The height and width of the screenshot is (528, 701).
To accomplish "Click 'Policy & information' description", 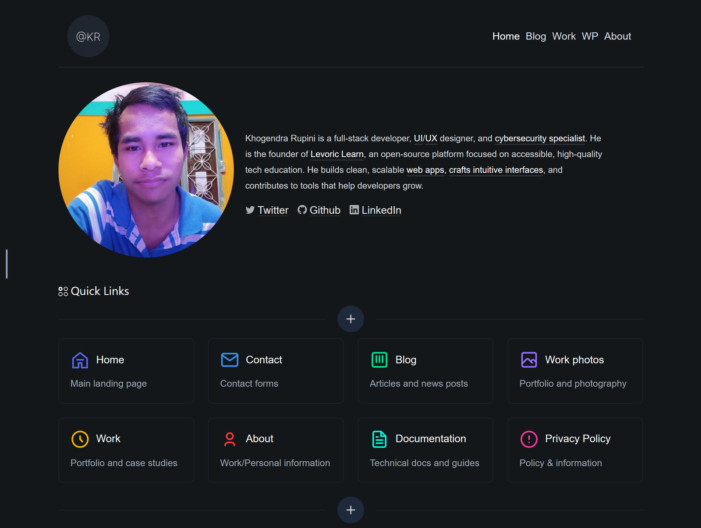I will (560, 463).
